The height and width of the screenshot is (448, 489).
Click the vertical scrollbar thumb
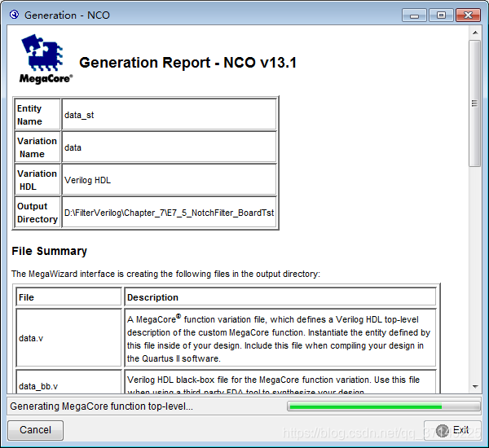475,103
